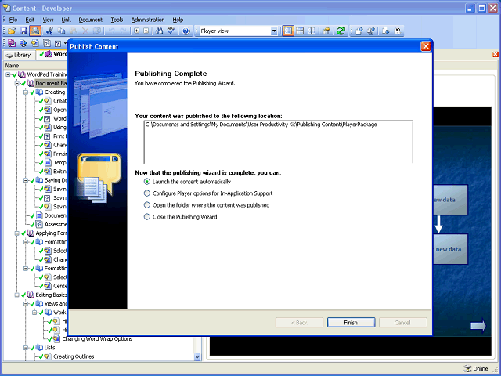Close the Publish Content dialog
This screenshot has width=501, height=376.
pyautogui.click(x=426, y=46)
